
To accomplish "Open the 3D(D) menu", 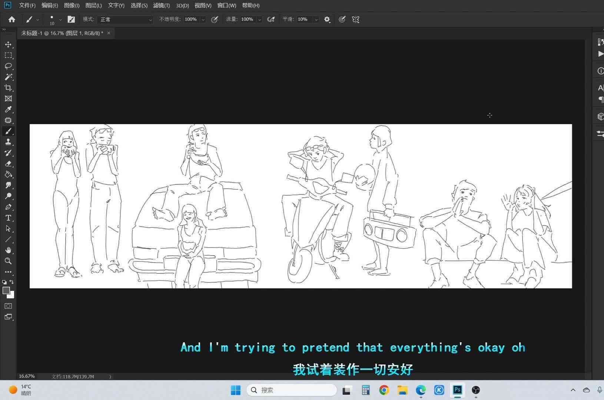I will point(182,6).
